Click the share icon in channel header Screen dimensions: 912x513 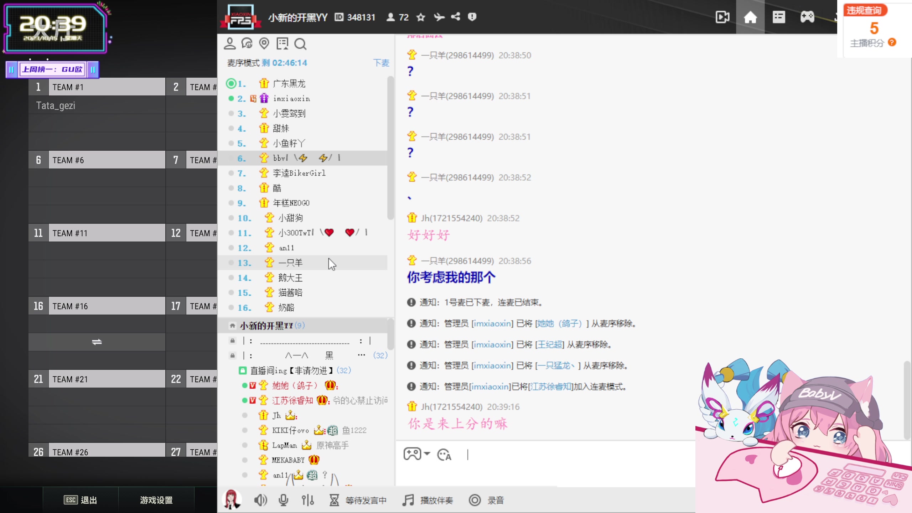455,17
